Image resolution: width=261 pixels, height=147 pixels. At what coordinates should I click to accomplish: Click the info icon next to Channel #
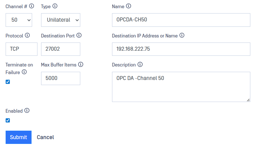[32, 6]
